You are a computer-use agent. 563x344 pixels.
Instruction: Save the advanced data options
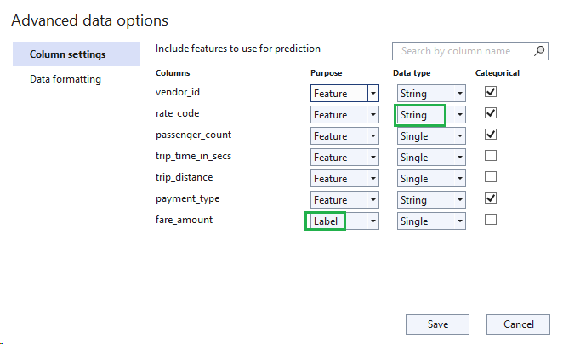[437, 324]
